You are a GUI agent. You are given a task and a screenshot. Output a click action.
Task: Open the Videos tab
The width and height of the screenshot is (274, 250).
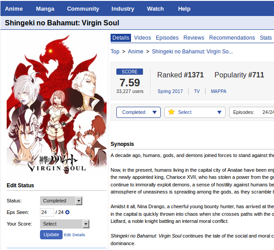pyautogui.click(x=143, y=38)
